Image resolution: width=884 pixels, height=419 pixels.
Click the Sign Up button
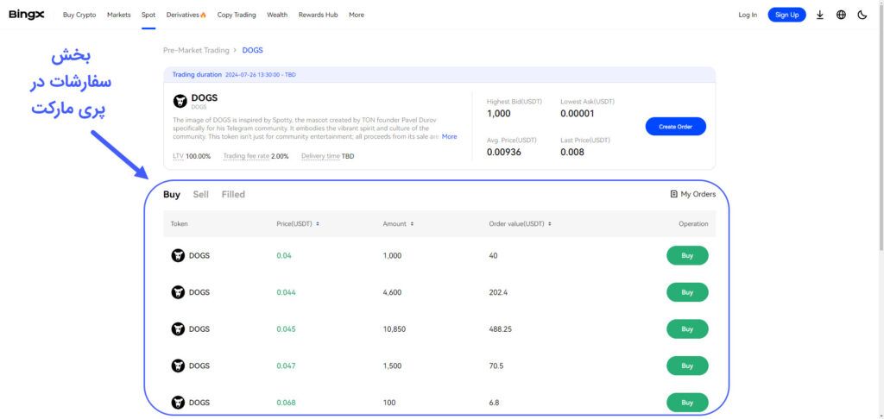click(x=786, y=15)
